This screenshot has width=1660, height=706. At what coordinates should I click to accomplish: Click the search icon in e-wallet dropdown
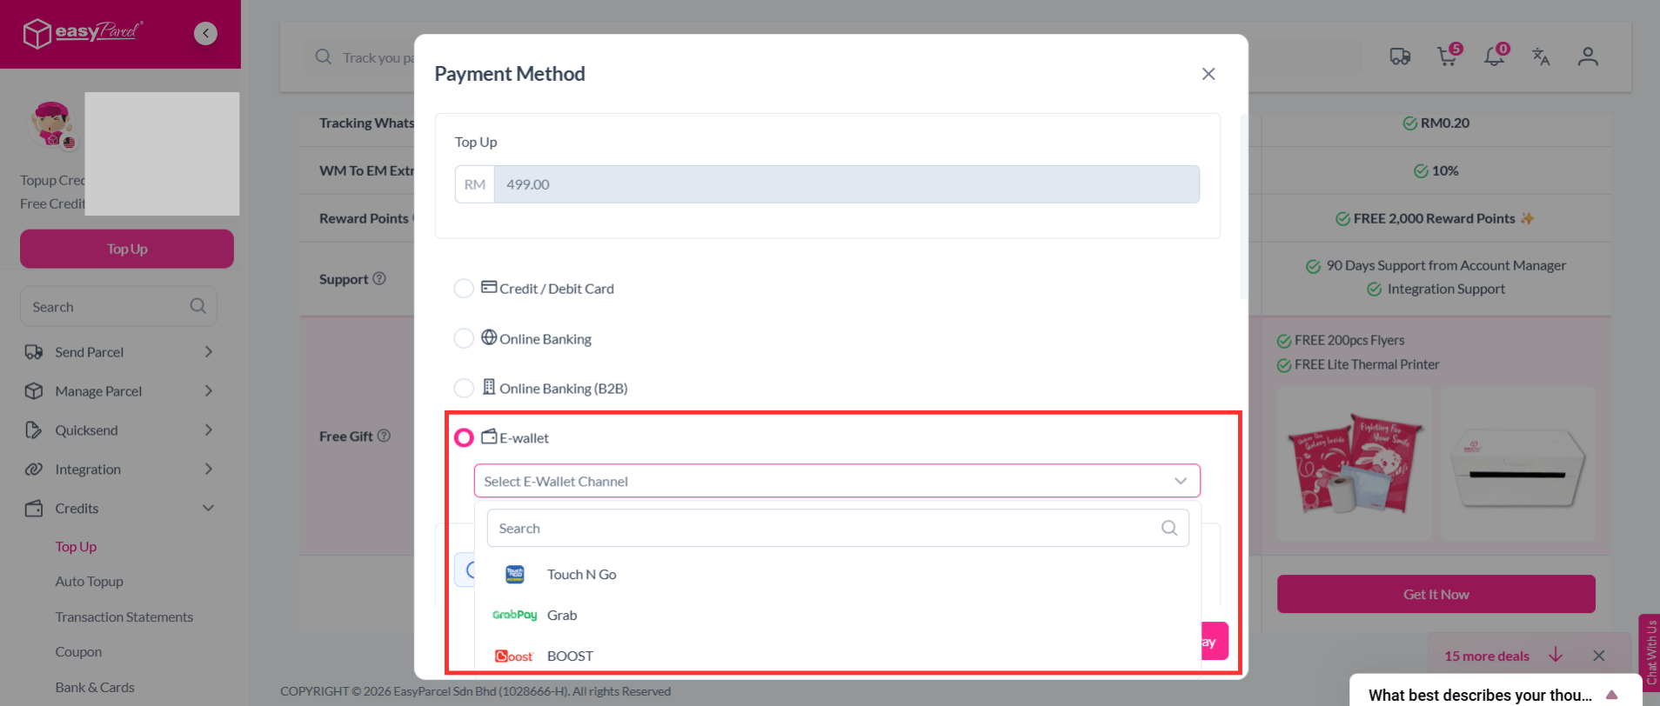pyautogui.click(x=1169, y=528)
